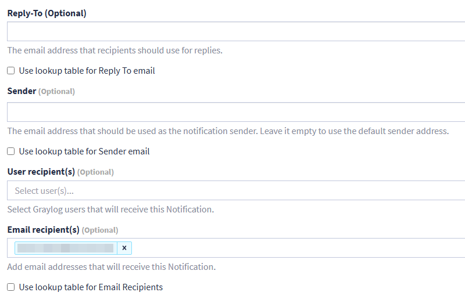Click 'Use lookup table for Reply To email' text
Viewport: 465px width, 296px height.
[87, 71]
